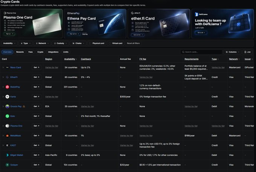Image resolution: width=256 pixels, height=172 pixels.
Task: Click the Region column header
Action: tap(49, 59)
